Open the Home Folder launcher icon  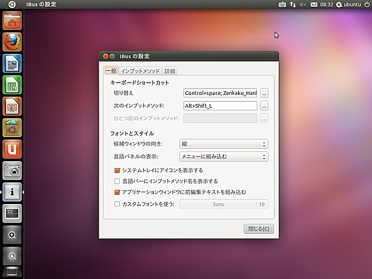[12, 20]
